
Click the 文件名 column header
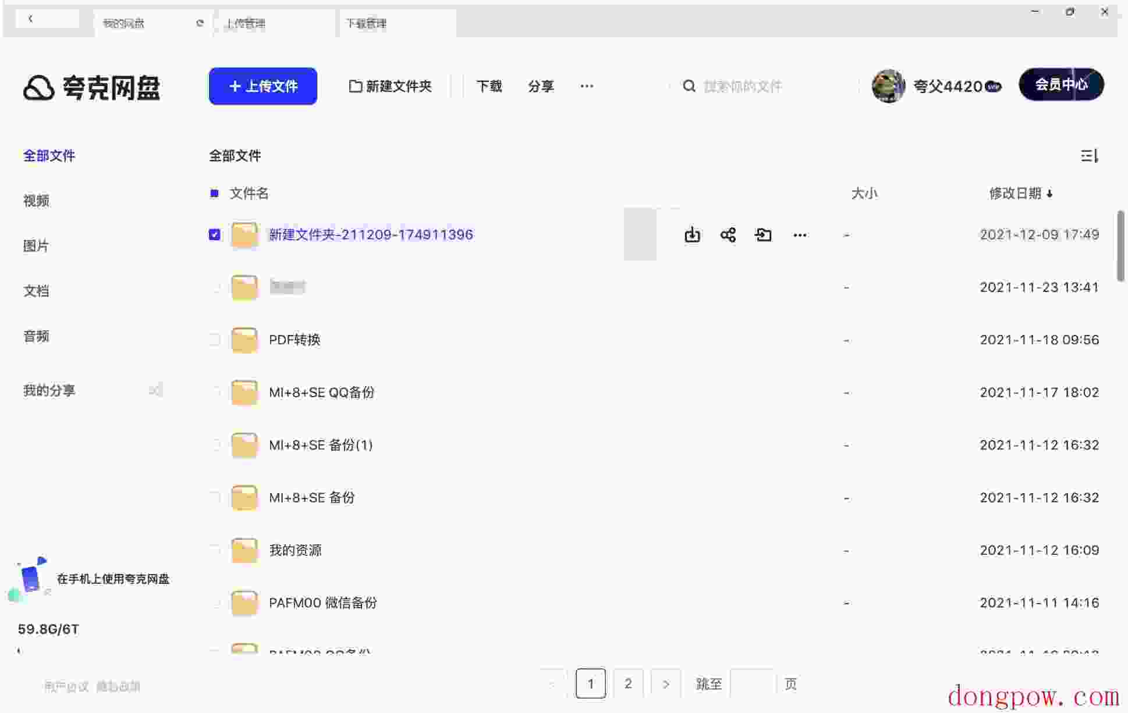click(249, 193)
